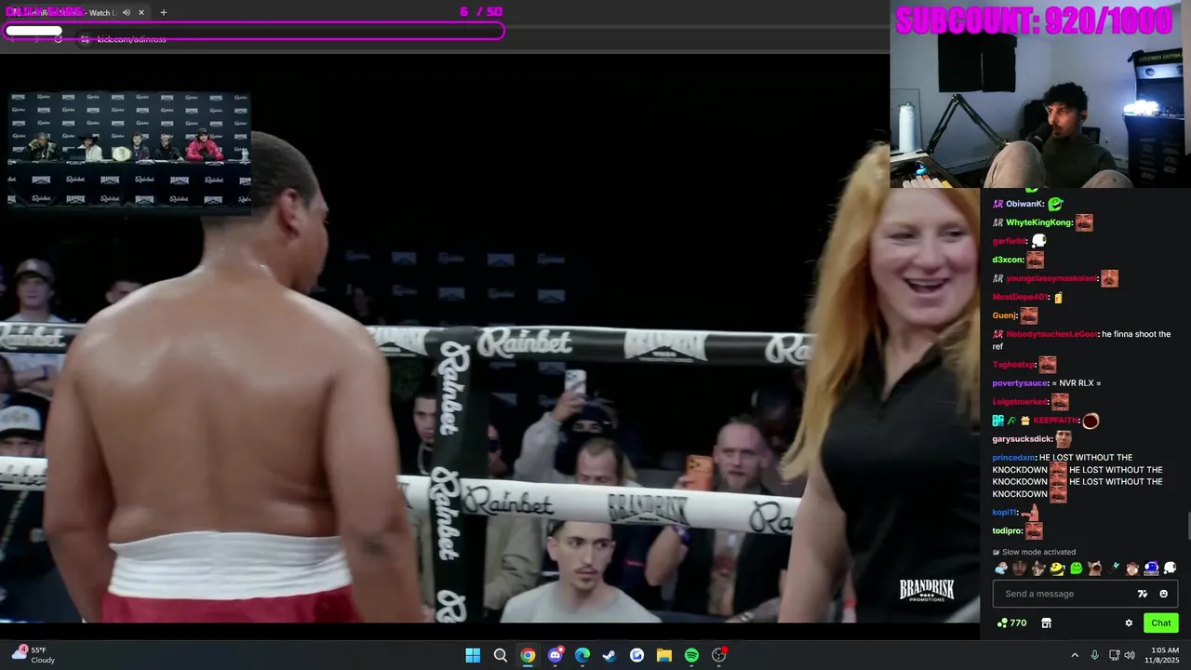
Task: Select the Kick 'Watch Live' browser tab
Action: tap(74, 12)
